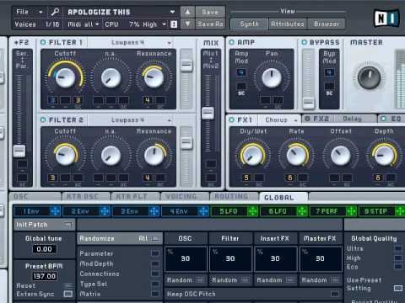The image size is (405, 303).
Task: Click modulation slot 3 under Filter 2 Cutoff
Action: (52, 178)
